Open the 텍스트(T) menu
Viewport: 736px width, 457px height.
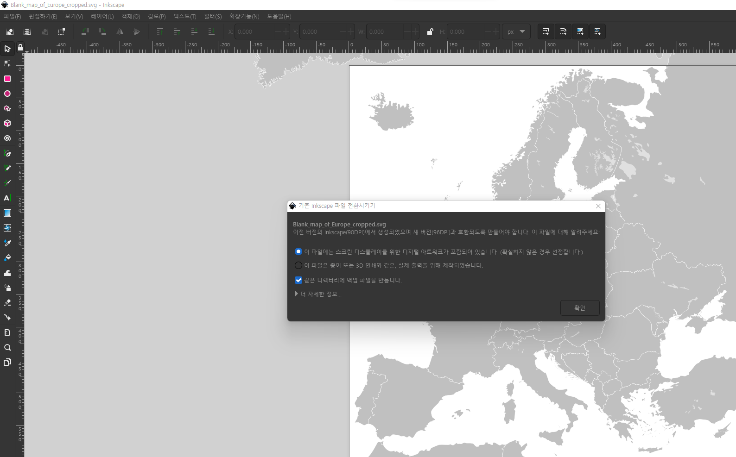pyautogui.click(x=185, y=16)
